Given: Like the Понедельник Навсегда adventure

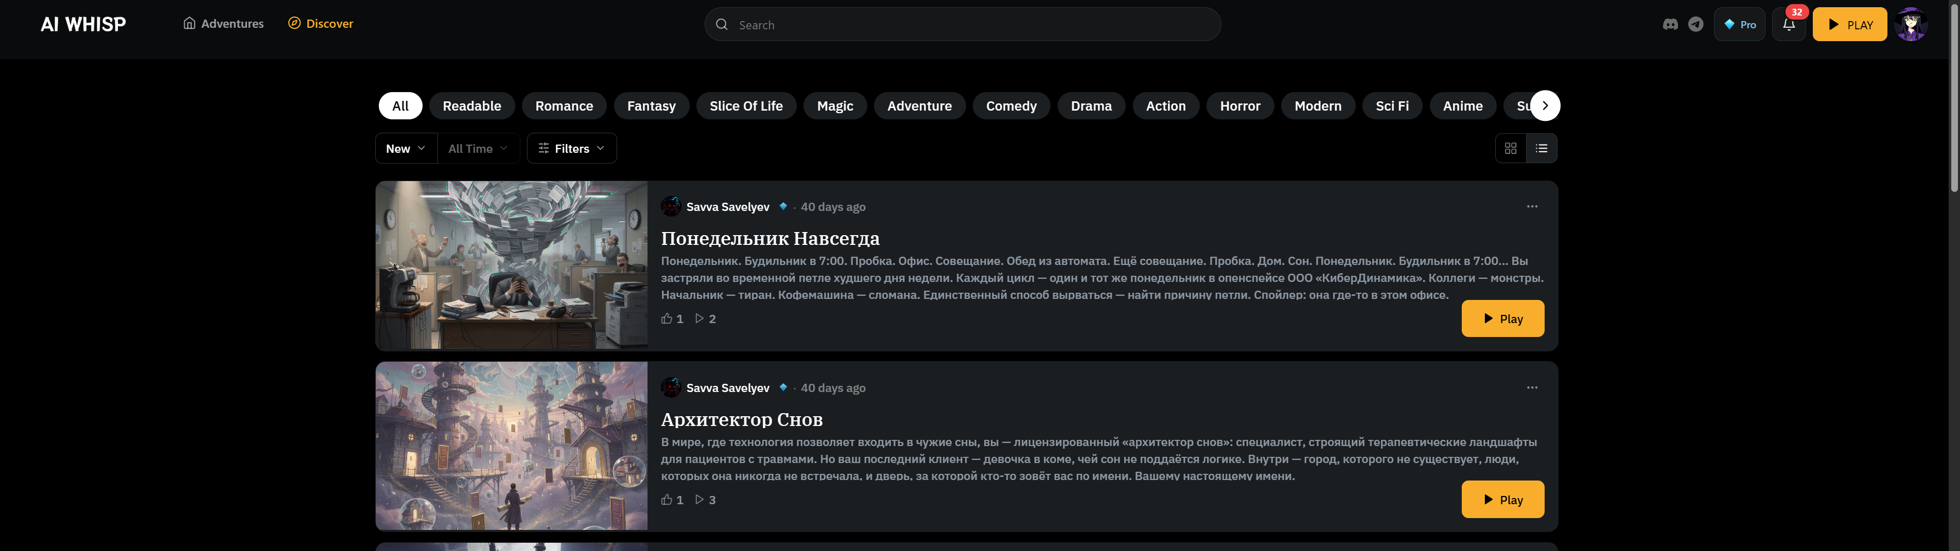Looking at the screenshot, I should (x=667, y=319).
